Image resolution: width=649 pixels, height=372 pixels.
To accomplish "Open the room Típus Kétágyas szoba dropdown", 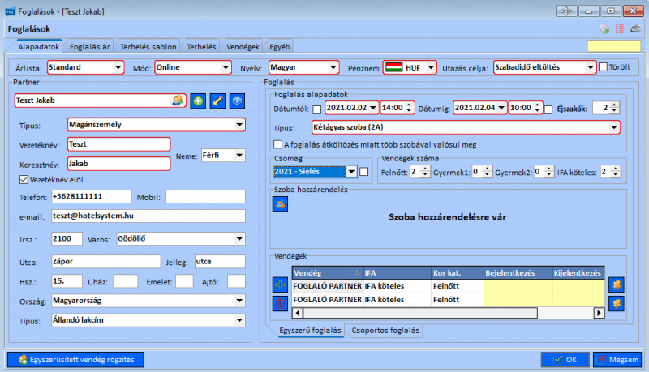I will [614, 127].
